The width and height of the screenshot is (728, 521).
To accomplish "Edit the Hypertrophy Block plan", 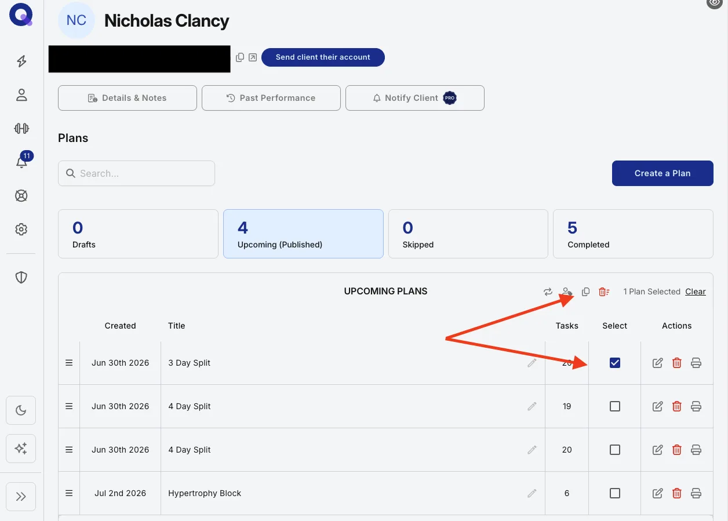I will (x=658, y=493).
